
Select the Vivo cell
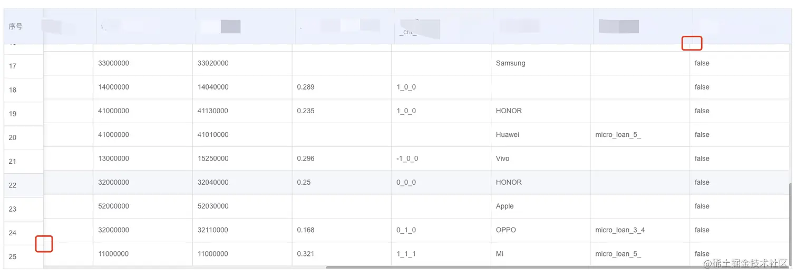(503, 158)
